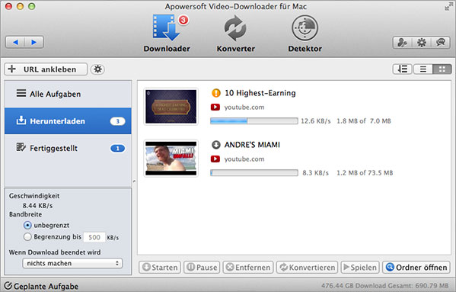
Task: Select the unbegrenzt bandwidth radio button
Action: tap(27, 226)
